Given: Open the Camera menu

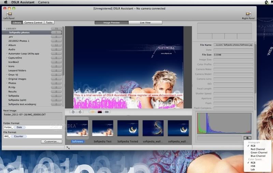Looking at the screenshot, I should (x=44, y=2).
